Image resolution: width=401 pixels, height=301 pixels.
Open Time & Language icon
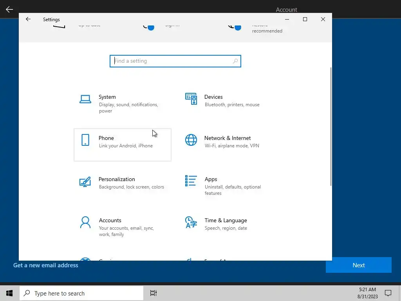tap(191, 222)
